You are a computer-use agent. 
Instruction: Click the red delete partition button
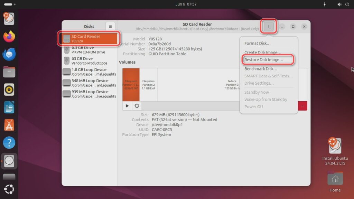click(302, 106)
